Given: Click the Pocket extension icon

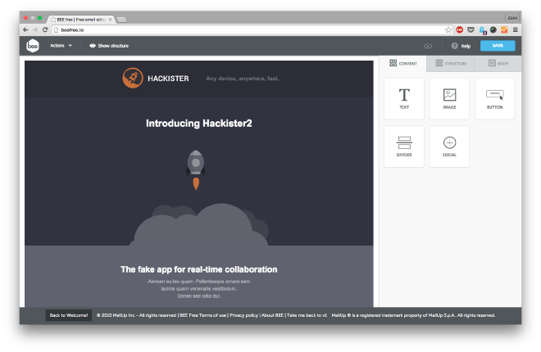Looking at the screenshot, I should pyautogui.click(x=471, y=30).
